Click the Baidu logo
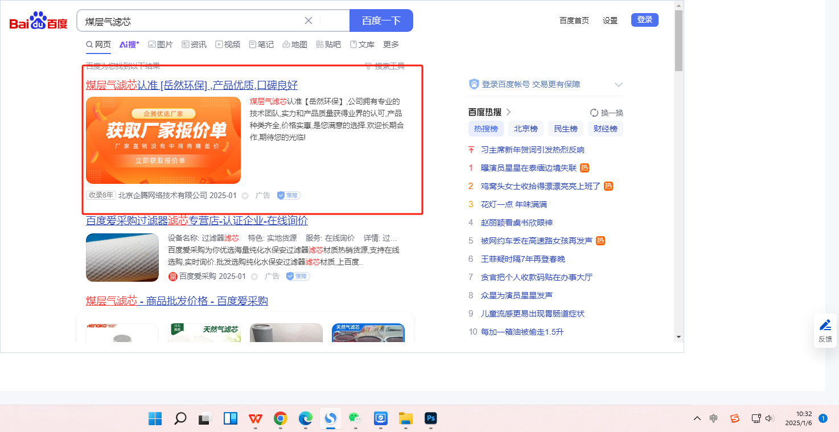 tap(38, 21)
